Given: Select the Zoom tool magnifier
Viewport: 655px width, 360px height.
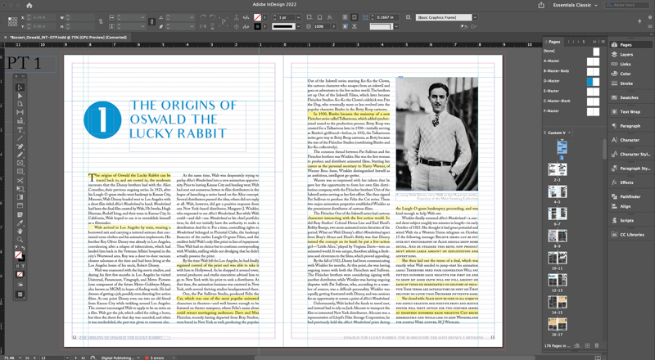Looking at the screenshot, I should pyautogui.click(x=20, y=240).
